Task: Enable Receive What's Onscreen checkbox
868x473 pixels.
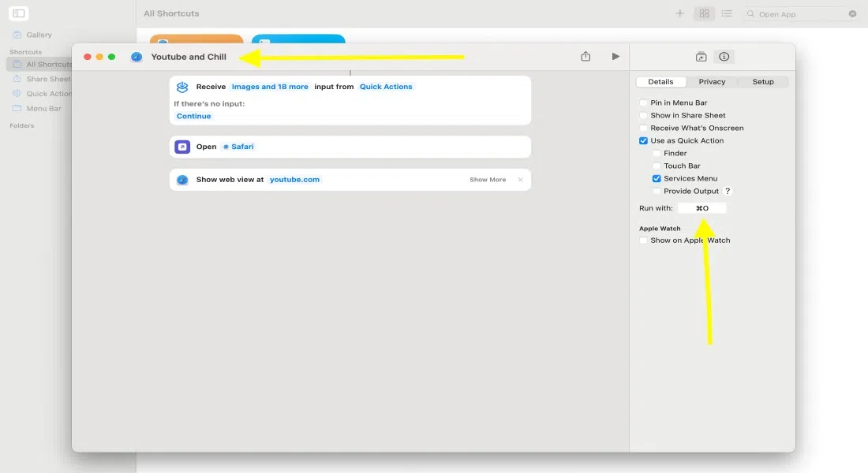Action: pyautogui.click(x=643, y=128)
